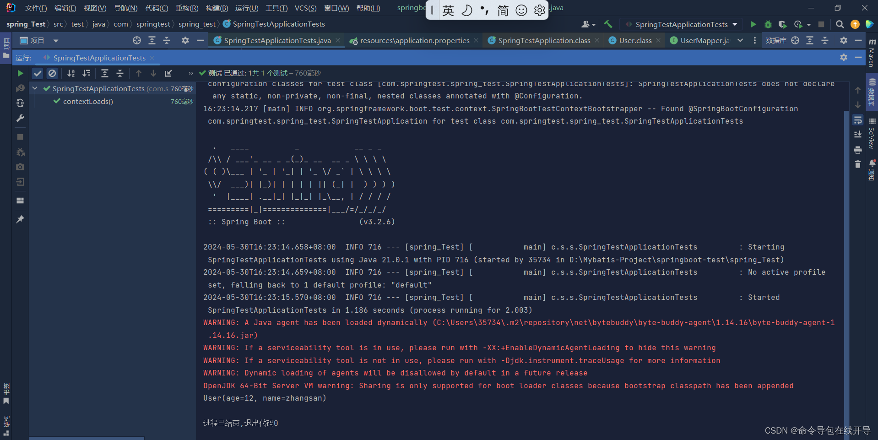Debug SpringTestApplicationTests with bug icon
The image size is (878, 440).
pos(768,24)
